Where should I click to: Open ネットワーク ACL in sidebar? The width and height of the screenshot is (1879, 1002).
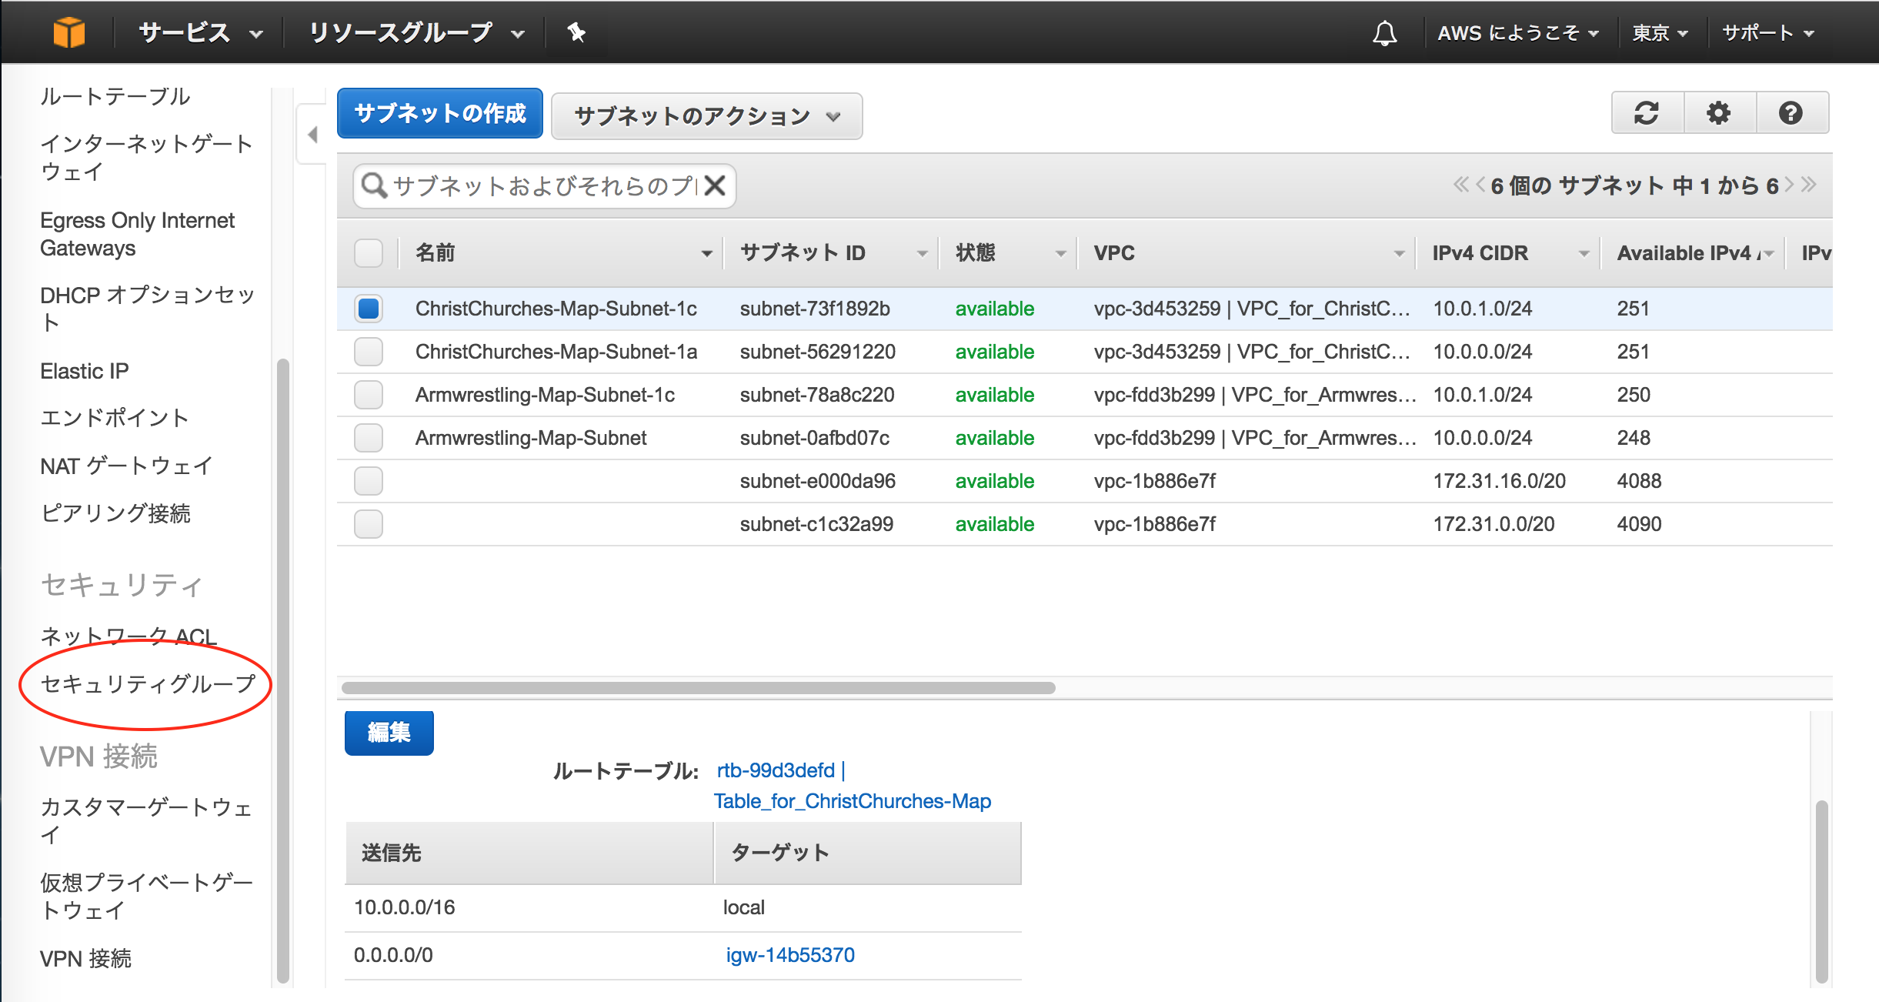[x=128, y=636]
